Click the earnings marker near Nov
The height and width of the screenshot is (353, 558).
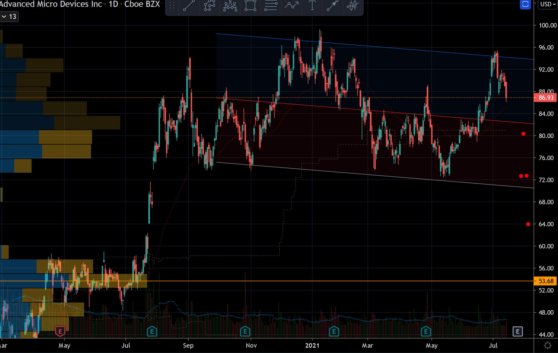coord(245,331)
